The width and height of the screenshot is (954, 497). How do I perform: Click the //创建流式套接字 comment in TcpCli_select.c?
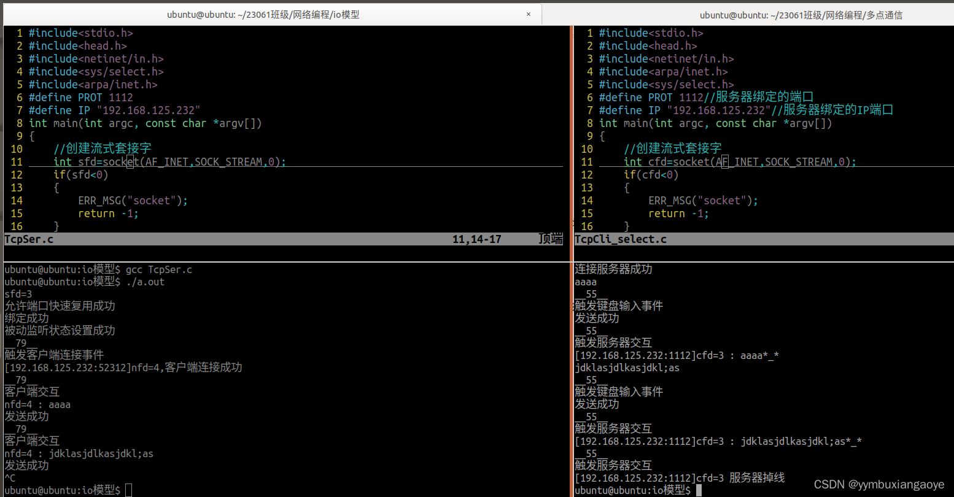pyautogui.click(x=672, y=149)
